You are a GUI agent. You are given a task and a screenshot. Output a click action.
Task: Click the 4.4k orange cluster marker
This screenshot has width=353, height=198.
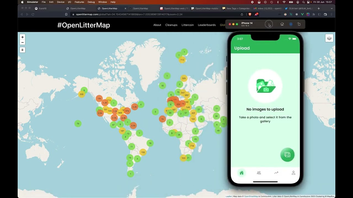(x=133, y=125)
